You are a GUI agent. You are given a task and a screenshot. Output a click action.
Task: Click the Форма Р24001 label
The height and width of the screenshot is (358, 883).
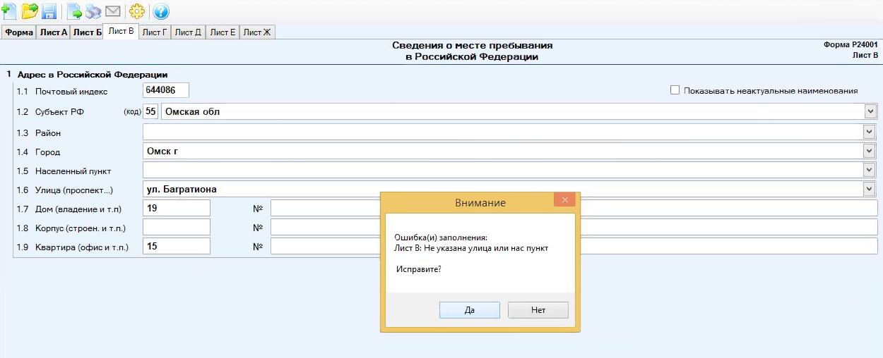(x=851, y=44)
